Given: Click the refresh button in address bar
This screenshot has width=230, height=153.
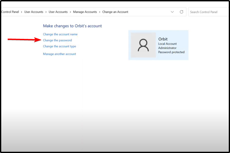Looking at the screenshot, I should (x=182, y=12).
